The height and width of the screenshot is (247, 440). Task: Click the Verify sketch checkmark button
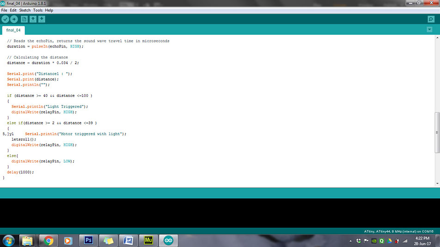pos(6,19)
